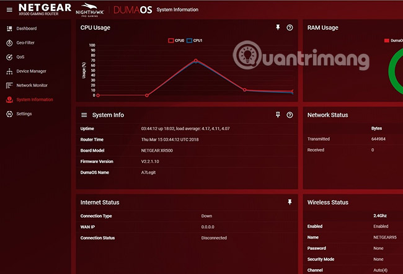
Task: Click the peak data point on CPU chart
Action: 196,61
